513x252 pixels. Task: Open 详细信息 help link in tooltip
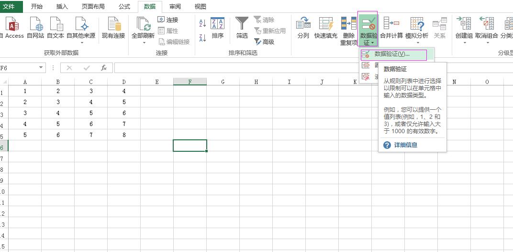coord(405,145)
